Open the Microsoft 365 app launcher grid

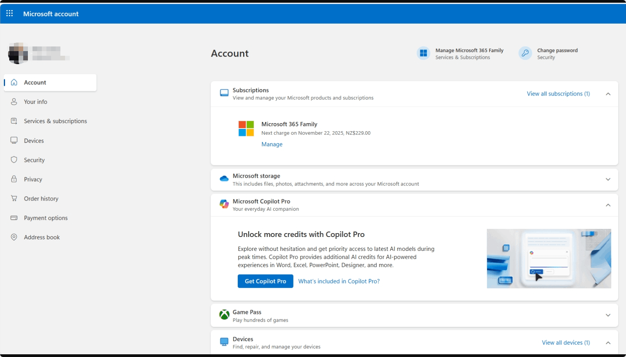tap(9, 13)
